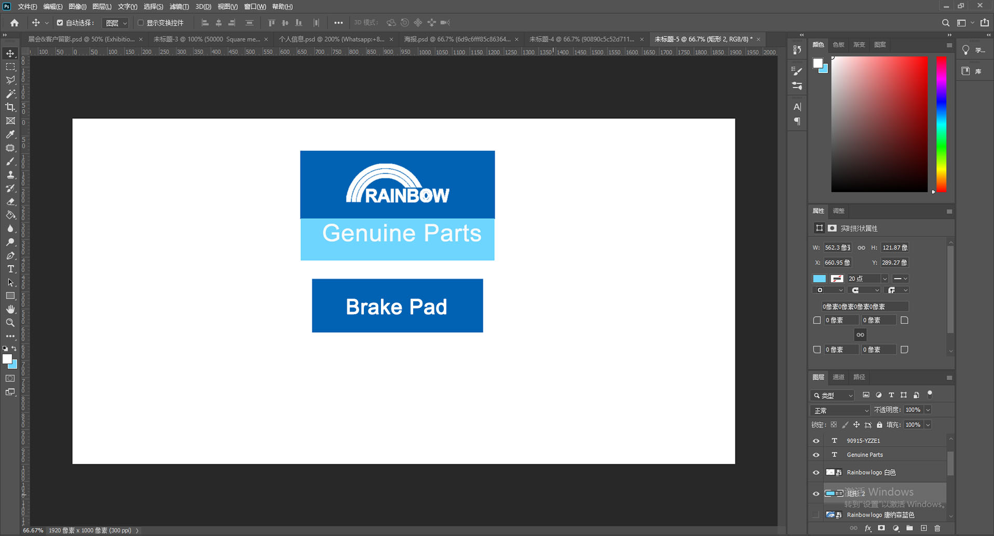Create a new group folder

click(909, 528)
